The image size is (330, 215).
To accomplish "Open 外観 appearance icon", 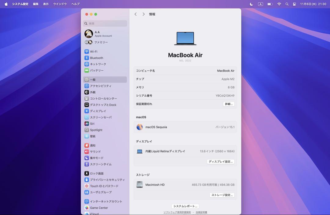I will (x=86, y=92).
